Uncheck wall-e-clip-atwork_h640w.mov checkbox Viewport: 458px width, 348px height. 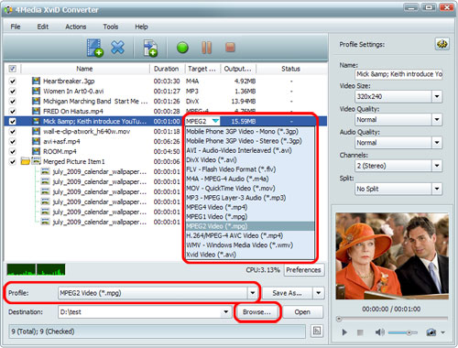[x=13, y=132]
